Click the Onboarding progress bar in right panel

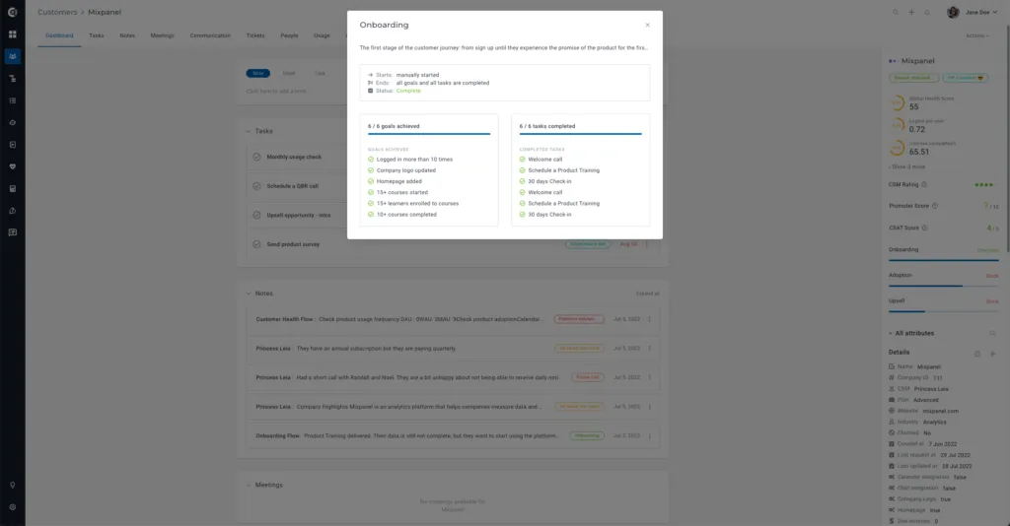(x=944, y=260)
